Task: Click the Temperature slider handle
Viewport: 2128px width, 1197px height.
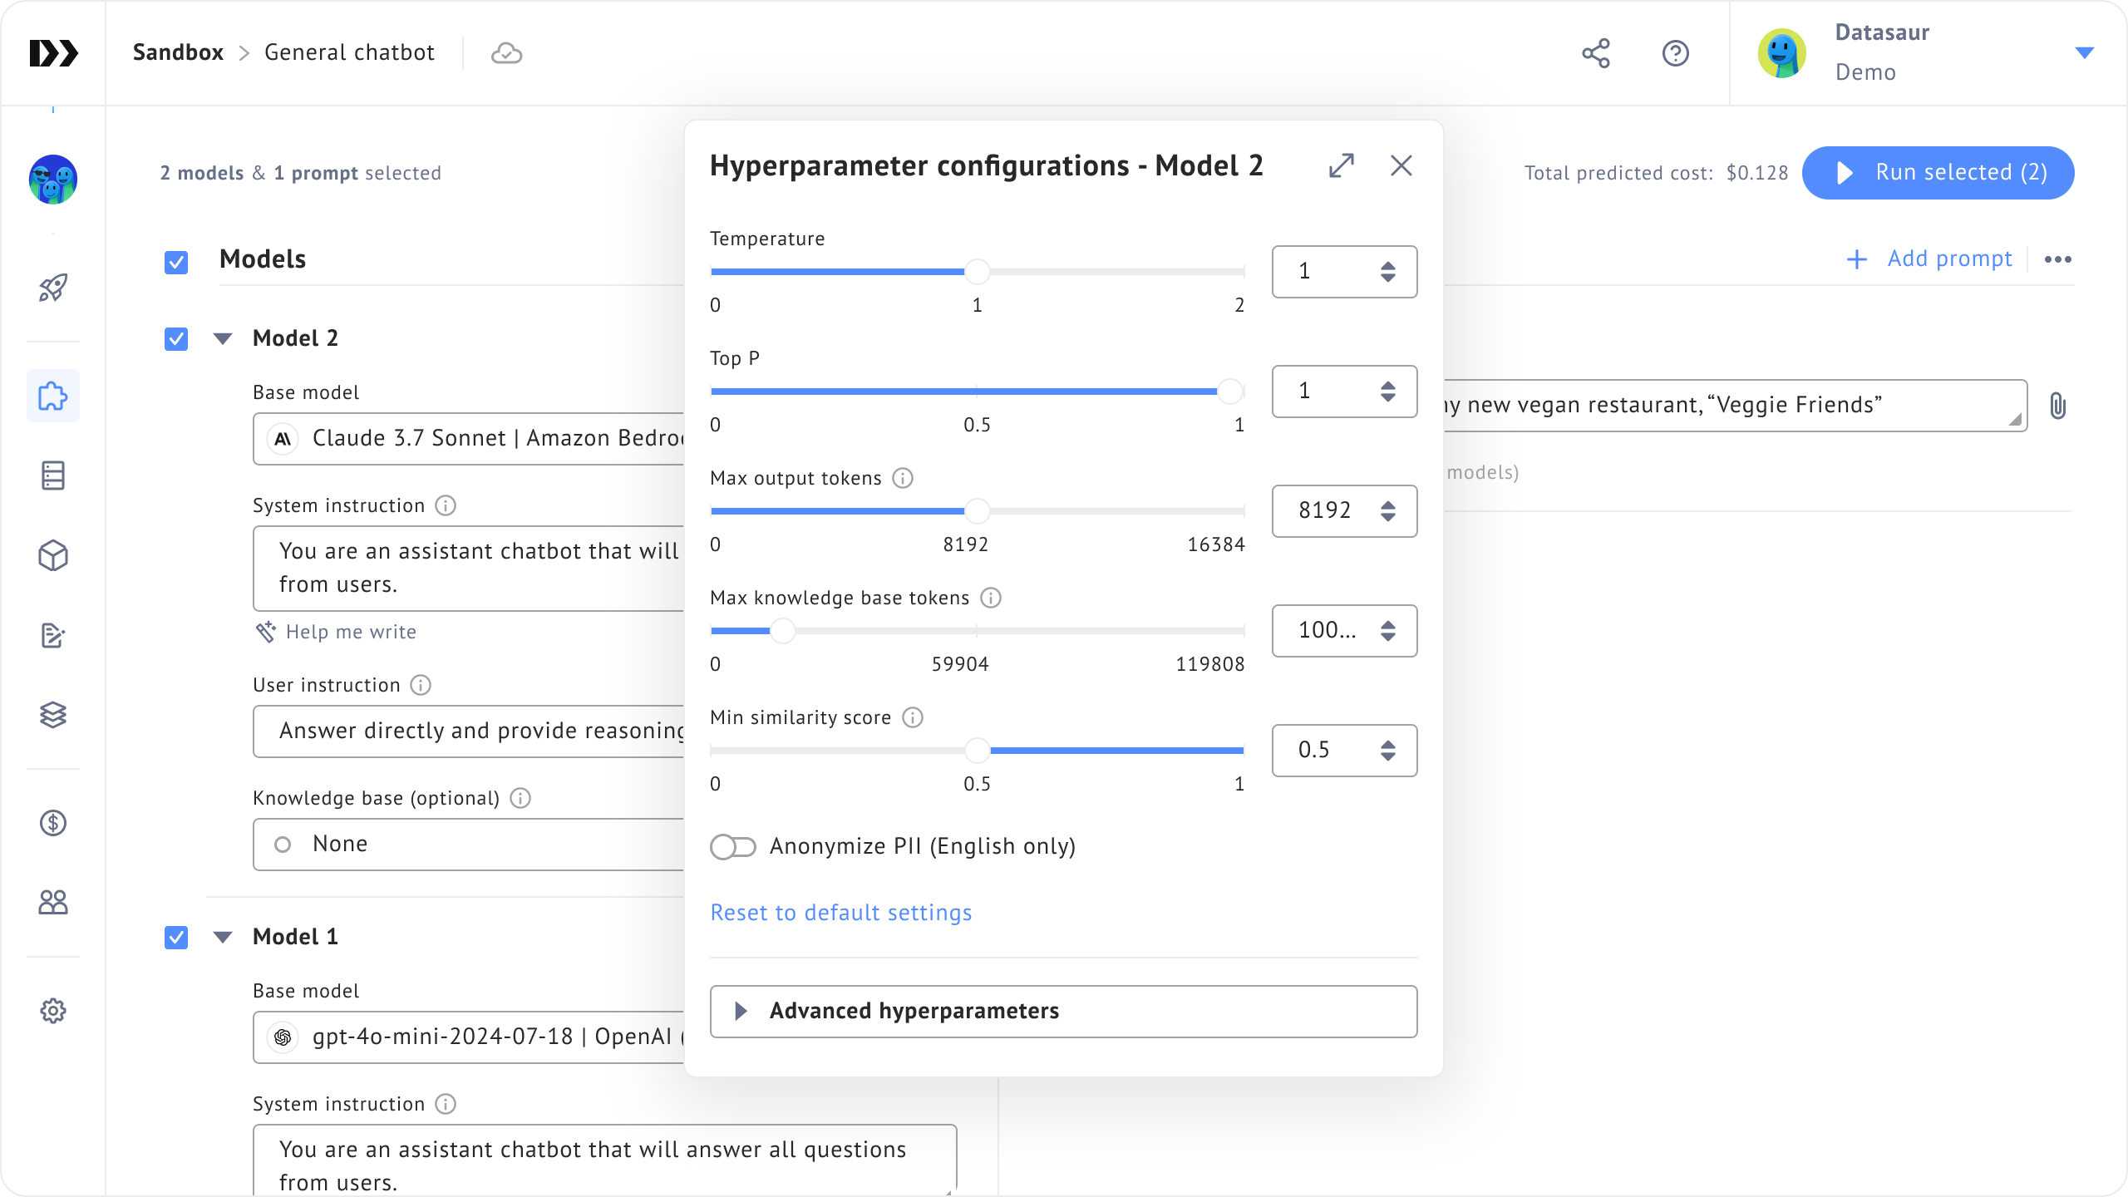Action: [x=977, y=272]
